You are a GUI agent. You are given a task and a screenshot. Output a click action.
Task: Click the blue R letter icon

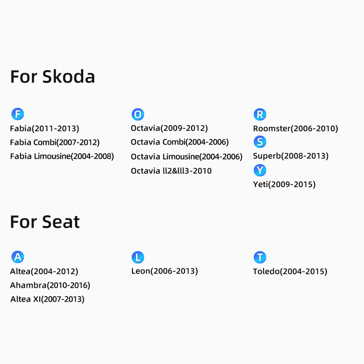[x=260, y=114]
